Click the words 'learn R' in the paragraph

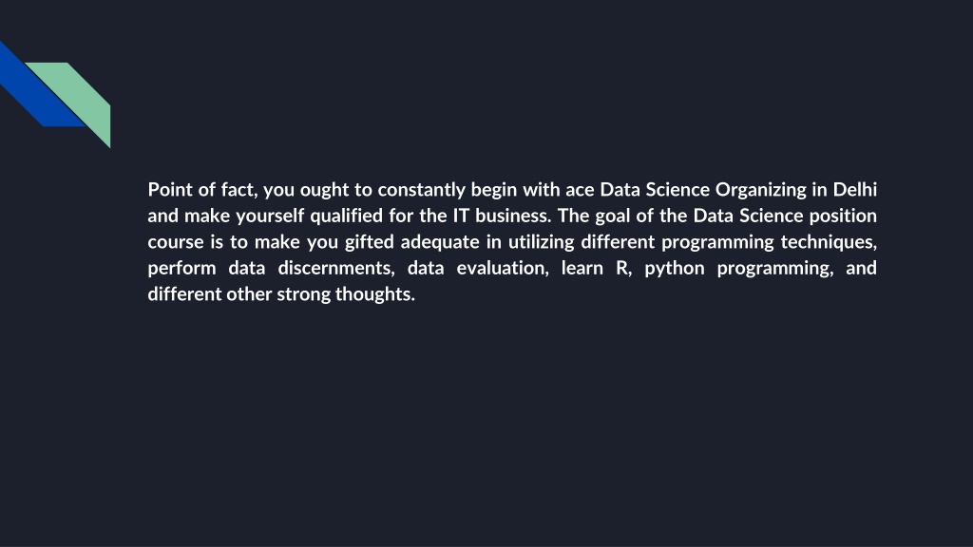click(x=596, y=268)
